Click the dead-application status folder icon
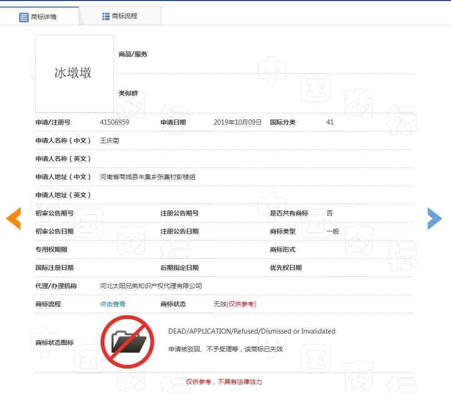451x394 pixels. pos(127,342)
